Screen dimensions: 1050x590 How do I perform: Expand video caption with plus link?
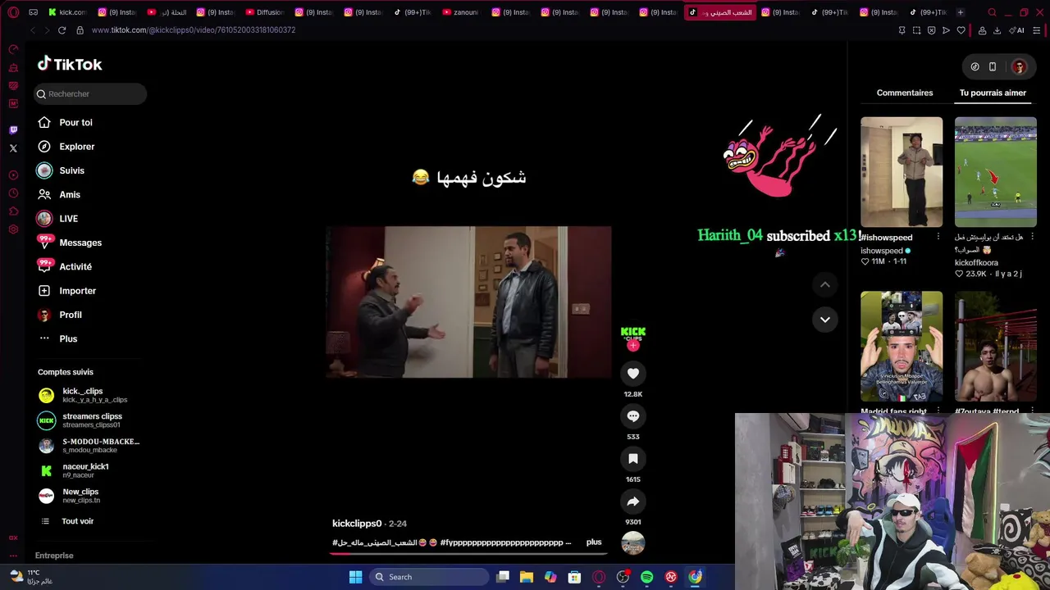(x=594, y=542)
